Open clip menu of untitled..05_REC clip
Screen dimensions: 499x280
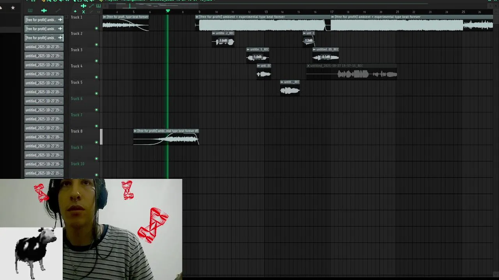click(x=314, y=50)
